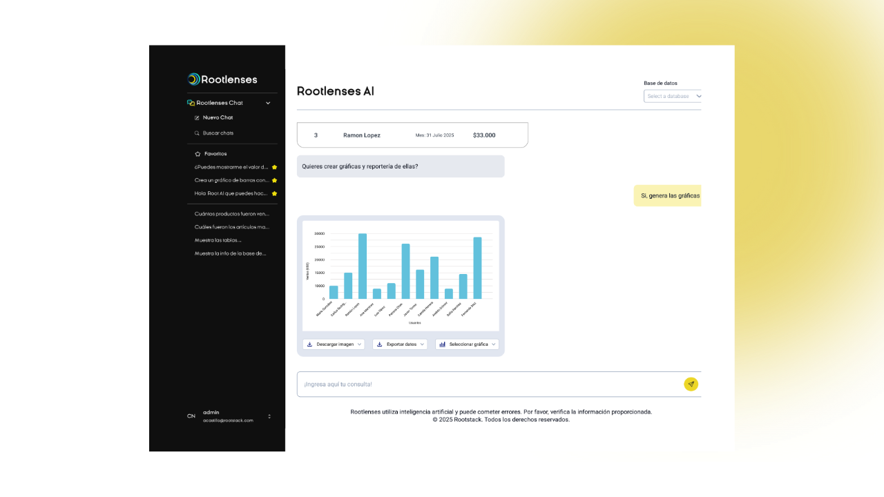Open the chat 'Muestra las tablas...'

[x=218, y=240]
